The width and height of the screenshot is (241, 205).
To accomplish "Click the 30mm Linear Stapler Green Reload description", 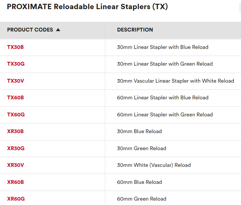I will click(x=165, y=64).
